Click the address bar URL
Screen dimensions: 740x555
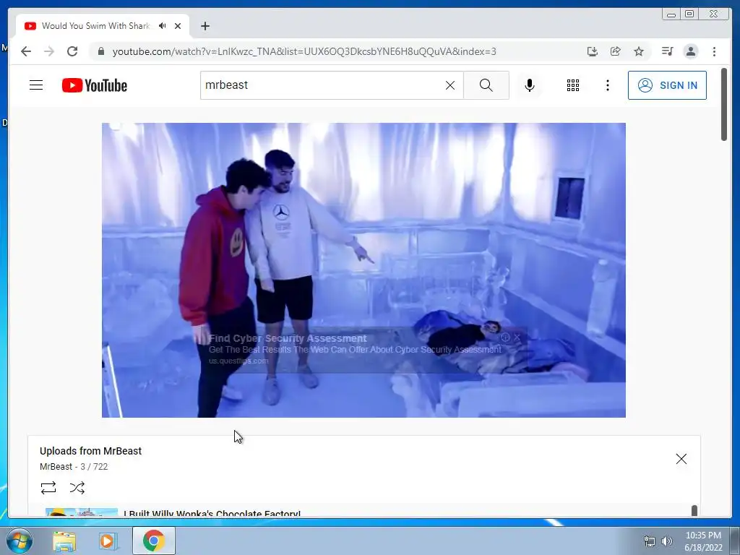(304, 51)
